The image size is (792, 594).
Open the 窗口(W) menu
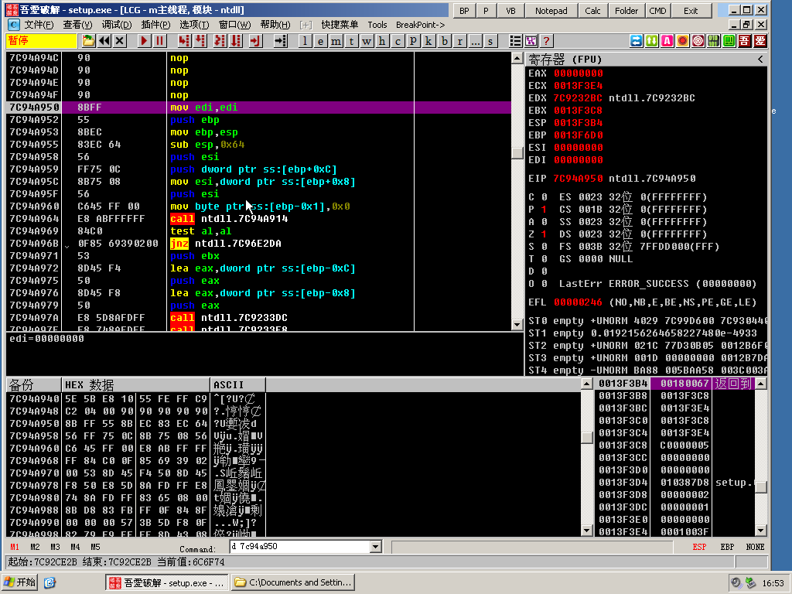point(234,25)
